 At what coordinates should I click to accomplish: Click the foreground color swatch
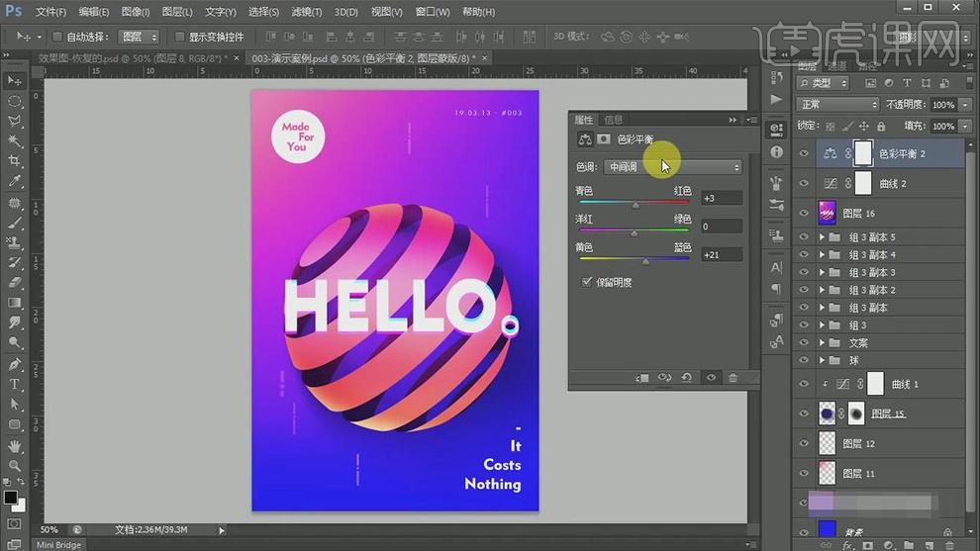pyautogui.click(x=10, y=498)
